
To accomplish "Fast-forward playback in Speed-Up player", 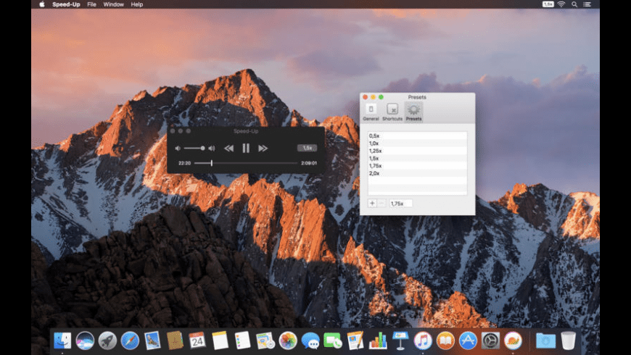I will coord(263,149).
